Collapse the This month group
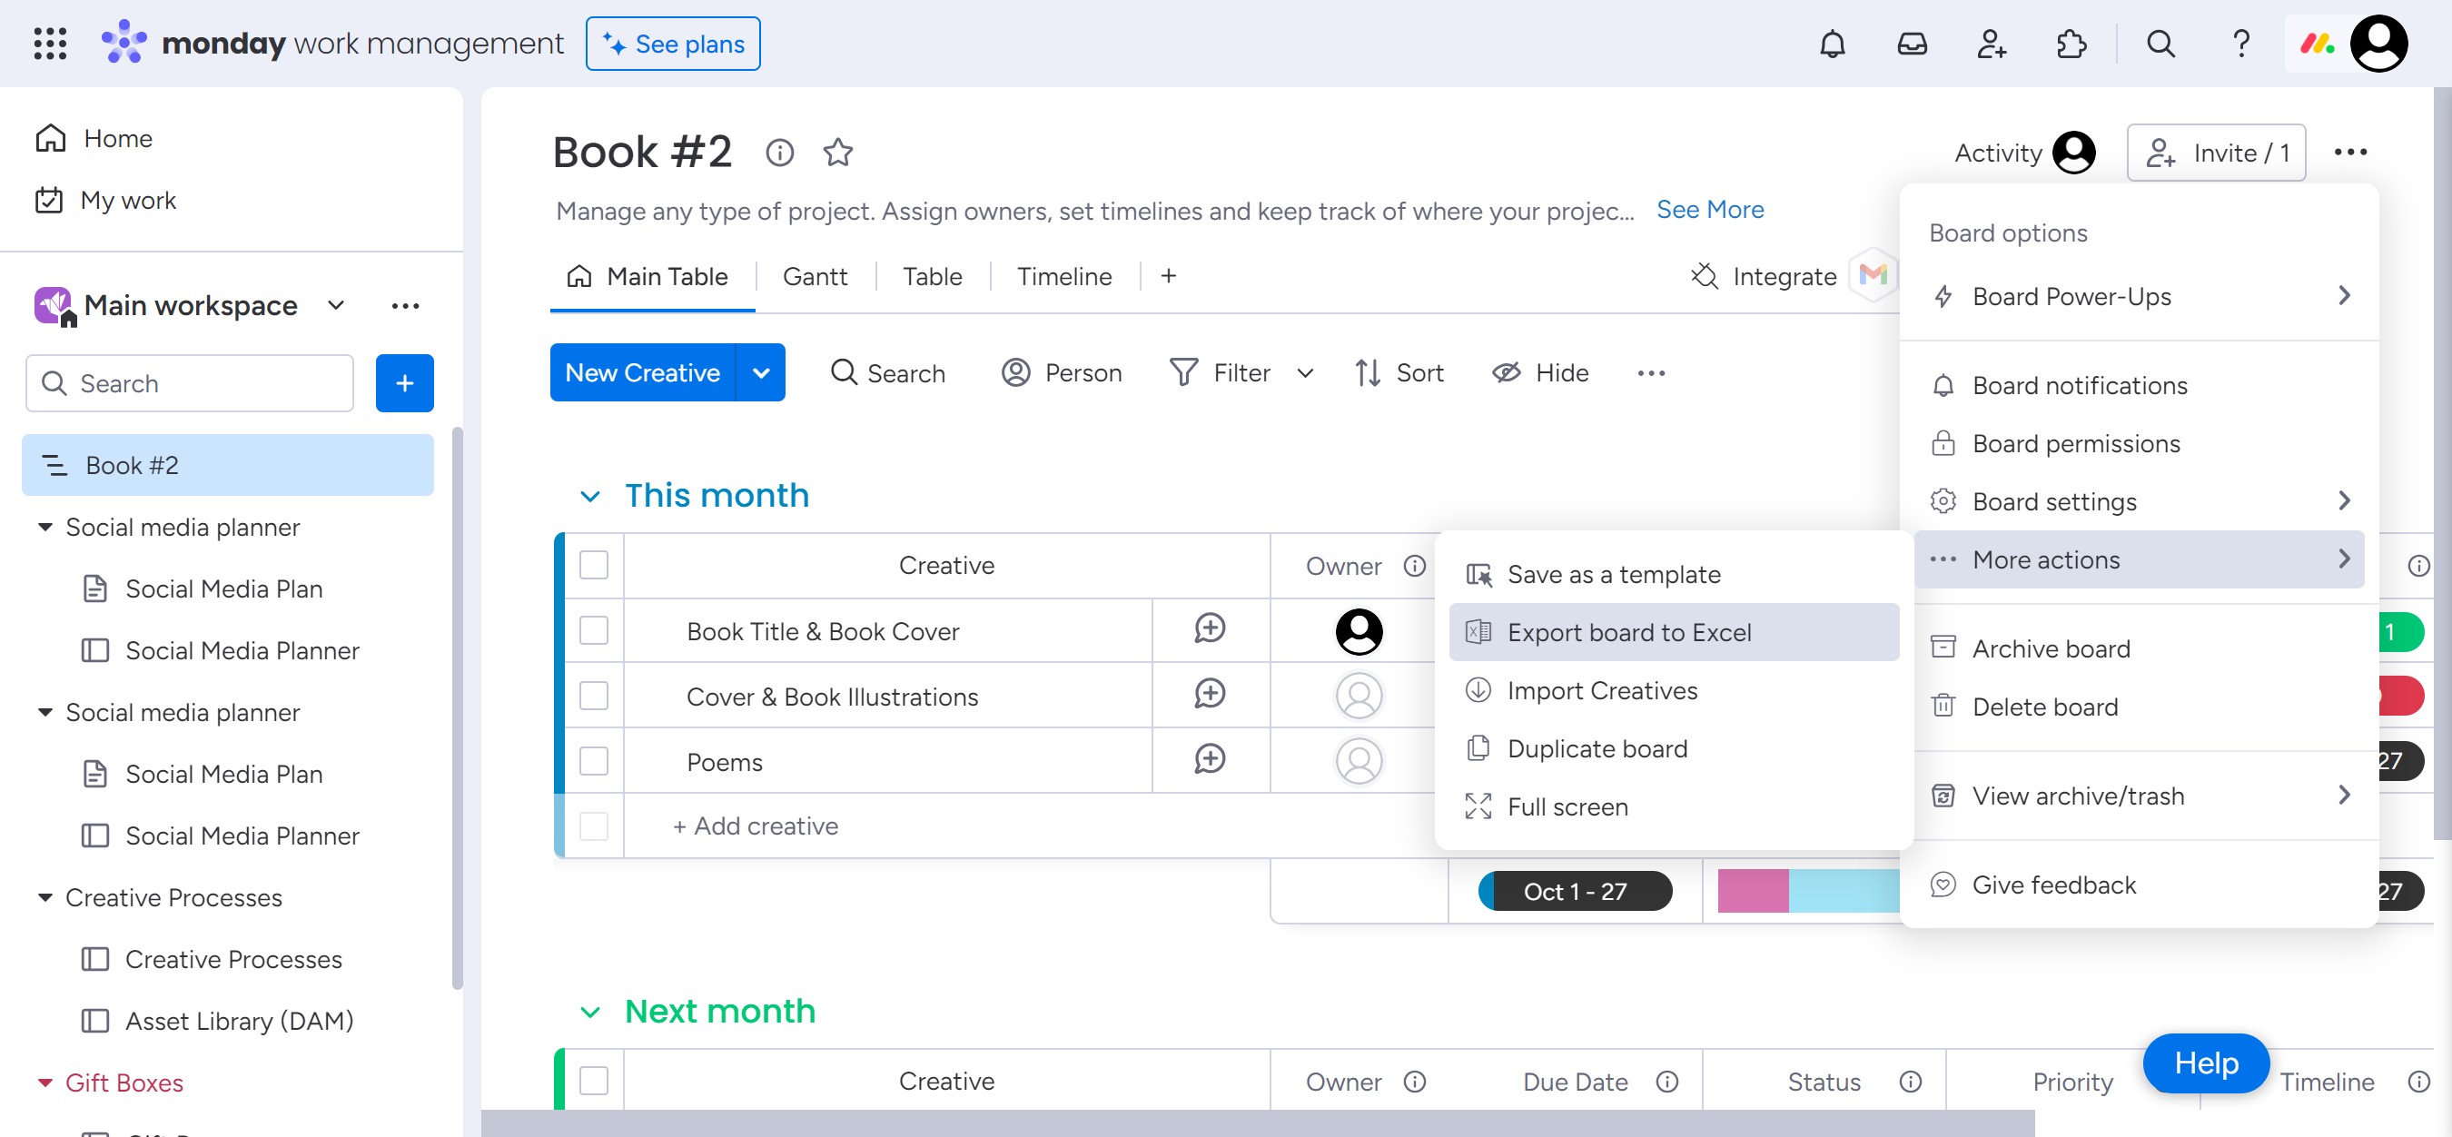The width and height of the screenshot is (2452, 1137). [x=590, y=496]
